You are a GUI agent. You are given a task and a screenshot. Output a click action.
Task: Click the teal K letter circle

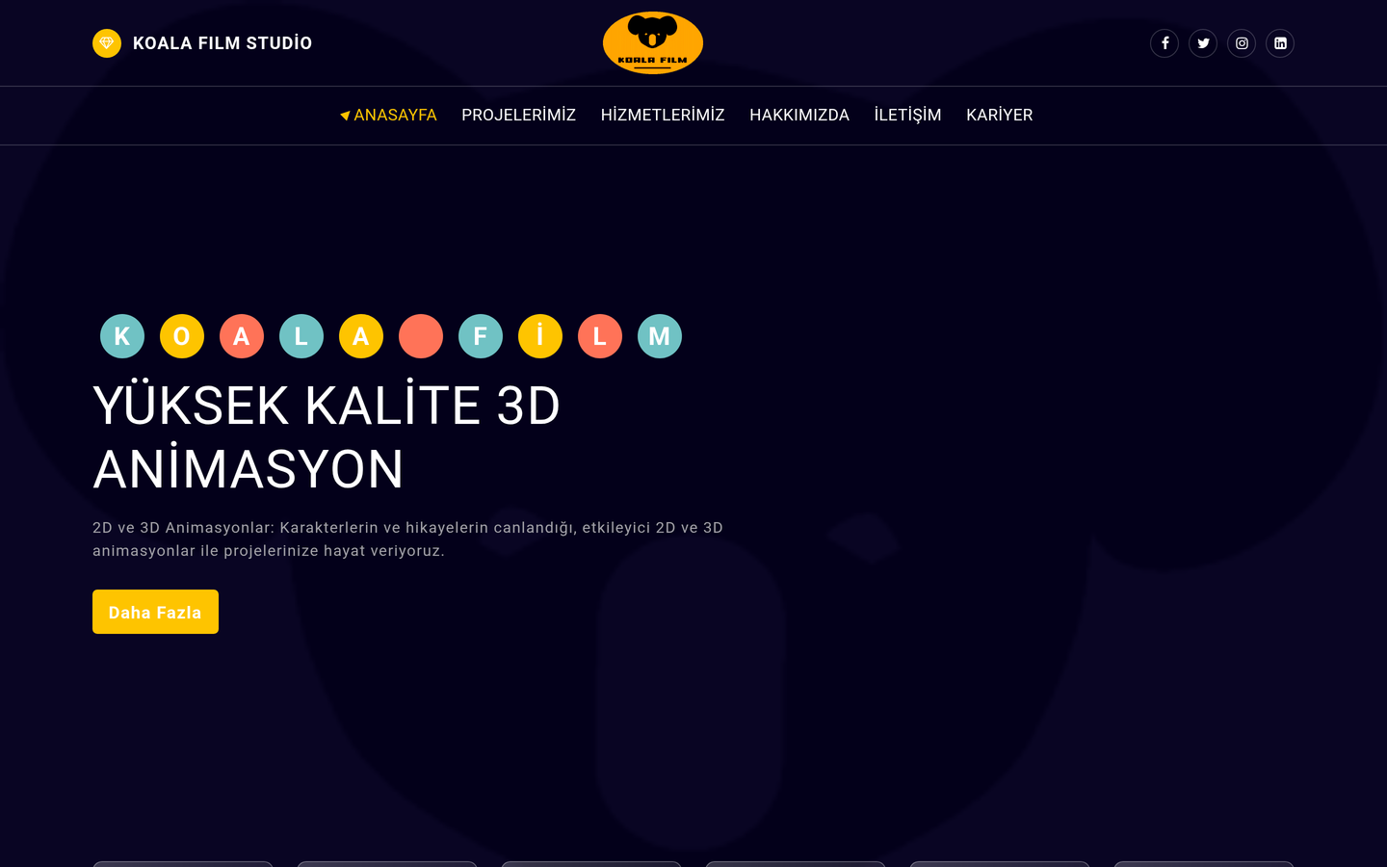pos(122,336)
